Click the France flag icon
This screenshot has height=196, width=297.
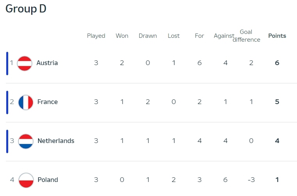pyautogui.click(x=26, y=102)
